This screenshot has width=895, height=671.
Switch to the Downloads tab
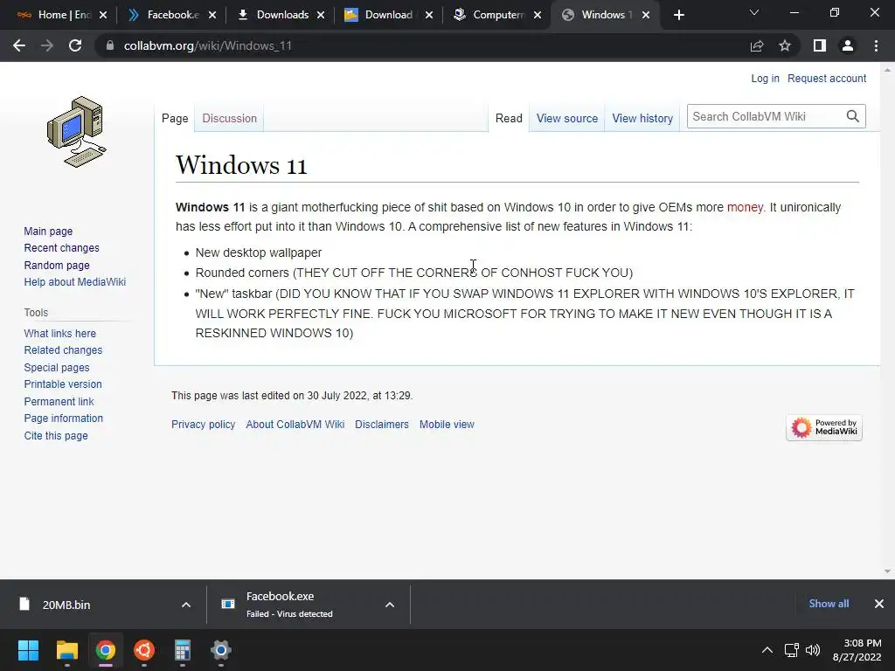pyautogui.click(x=275, y=15)
